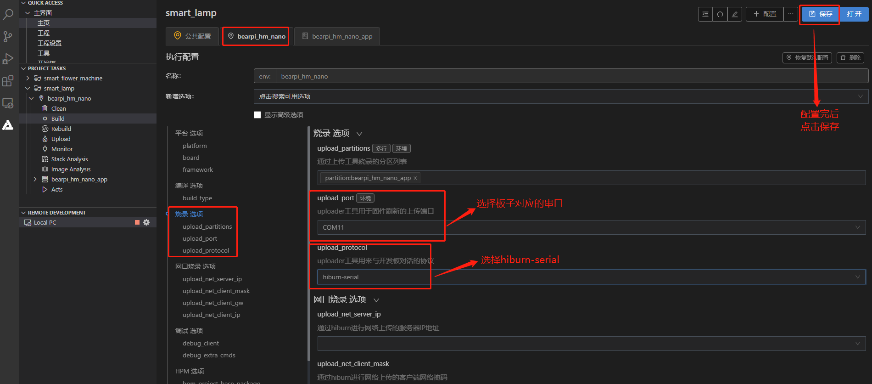Run Image Analysis task
Screen dimensions: 872x384
(71, 169)
